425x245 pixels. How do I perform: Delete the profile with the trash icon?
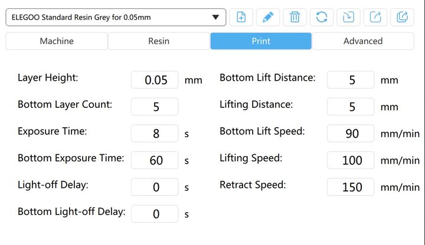click(295, 17)
